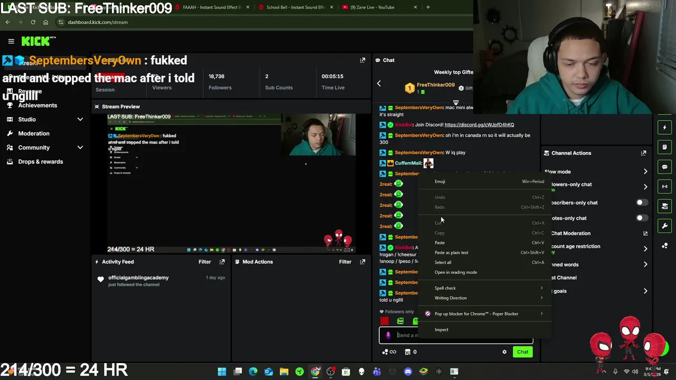This screenshot has height=380, width=676.
Task: Click the address bar URL
Action: click(x=98, y=22)
